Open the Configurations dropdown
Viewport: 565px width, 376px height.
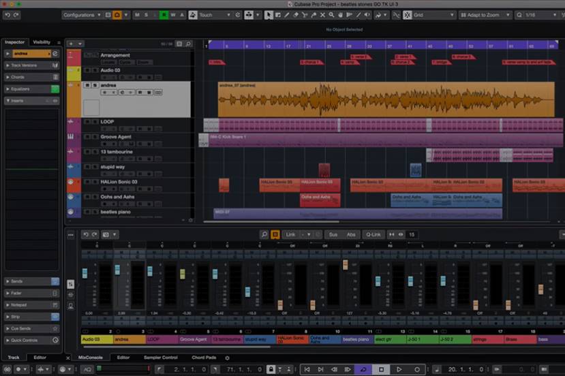tap(81, 15)
